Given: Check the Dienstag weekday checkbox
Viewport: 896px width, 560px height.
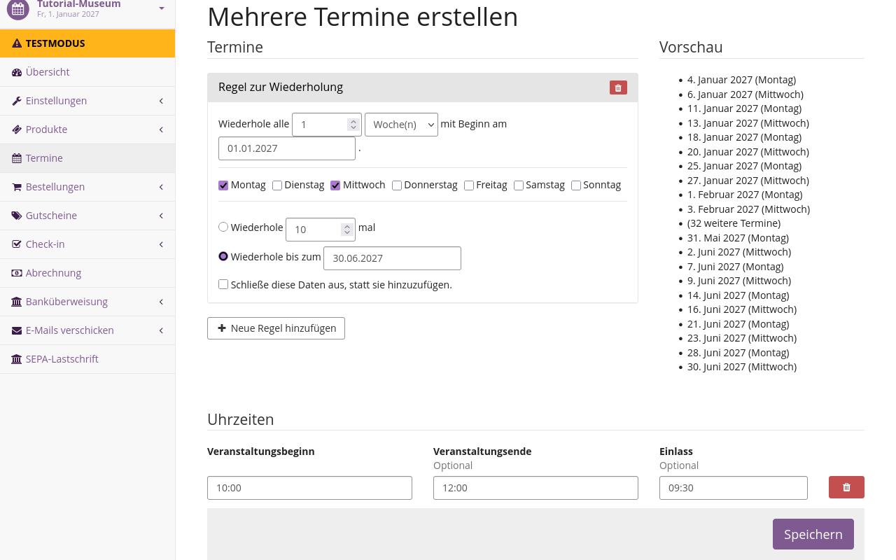Looking at the screenshot, I should [x=277, y=185].
